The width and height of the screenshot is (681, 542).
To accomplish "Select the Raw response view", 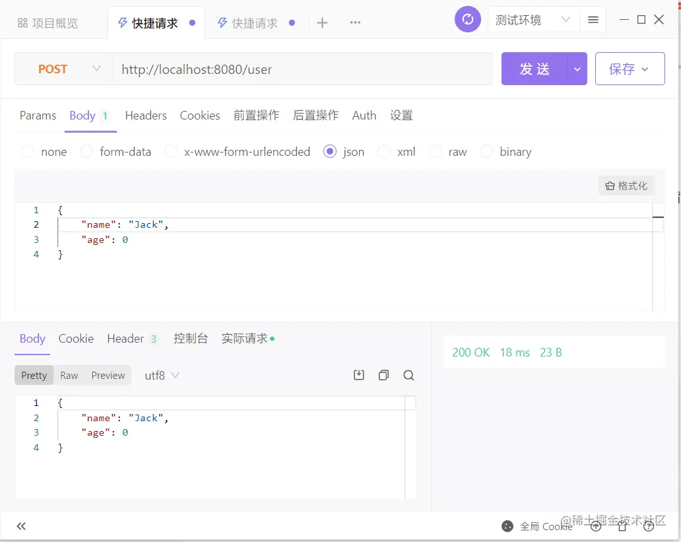I will (x=69, y=375).
